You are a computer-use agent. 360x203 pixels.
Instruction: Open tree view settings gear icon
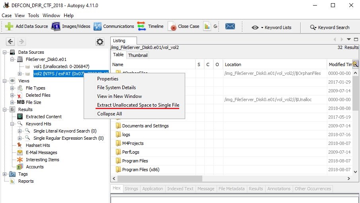tap(100, 42)
